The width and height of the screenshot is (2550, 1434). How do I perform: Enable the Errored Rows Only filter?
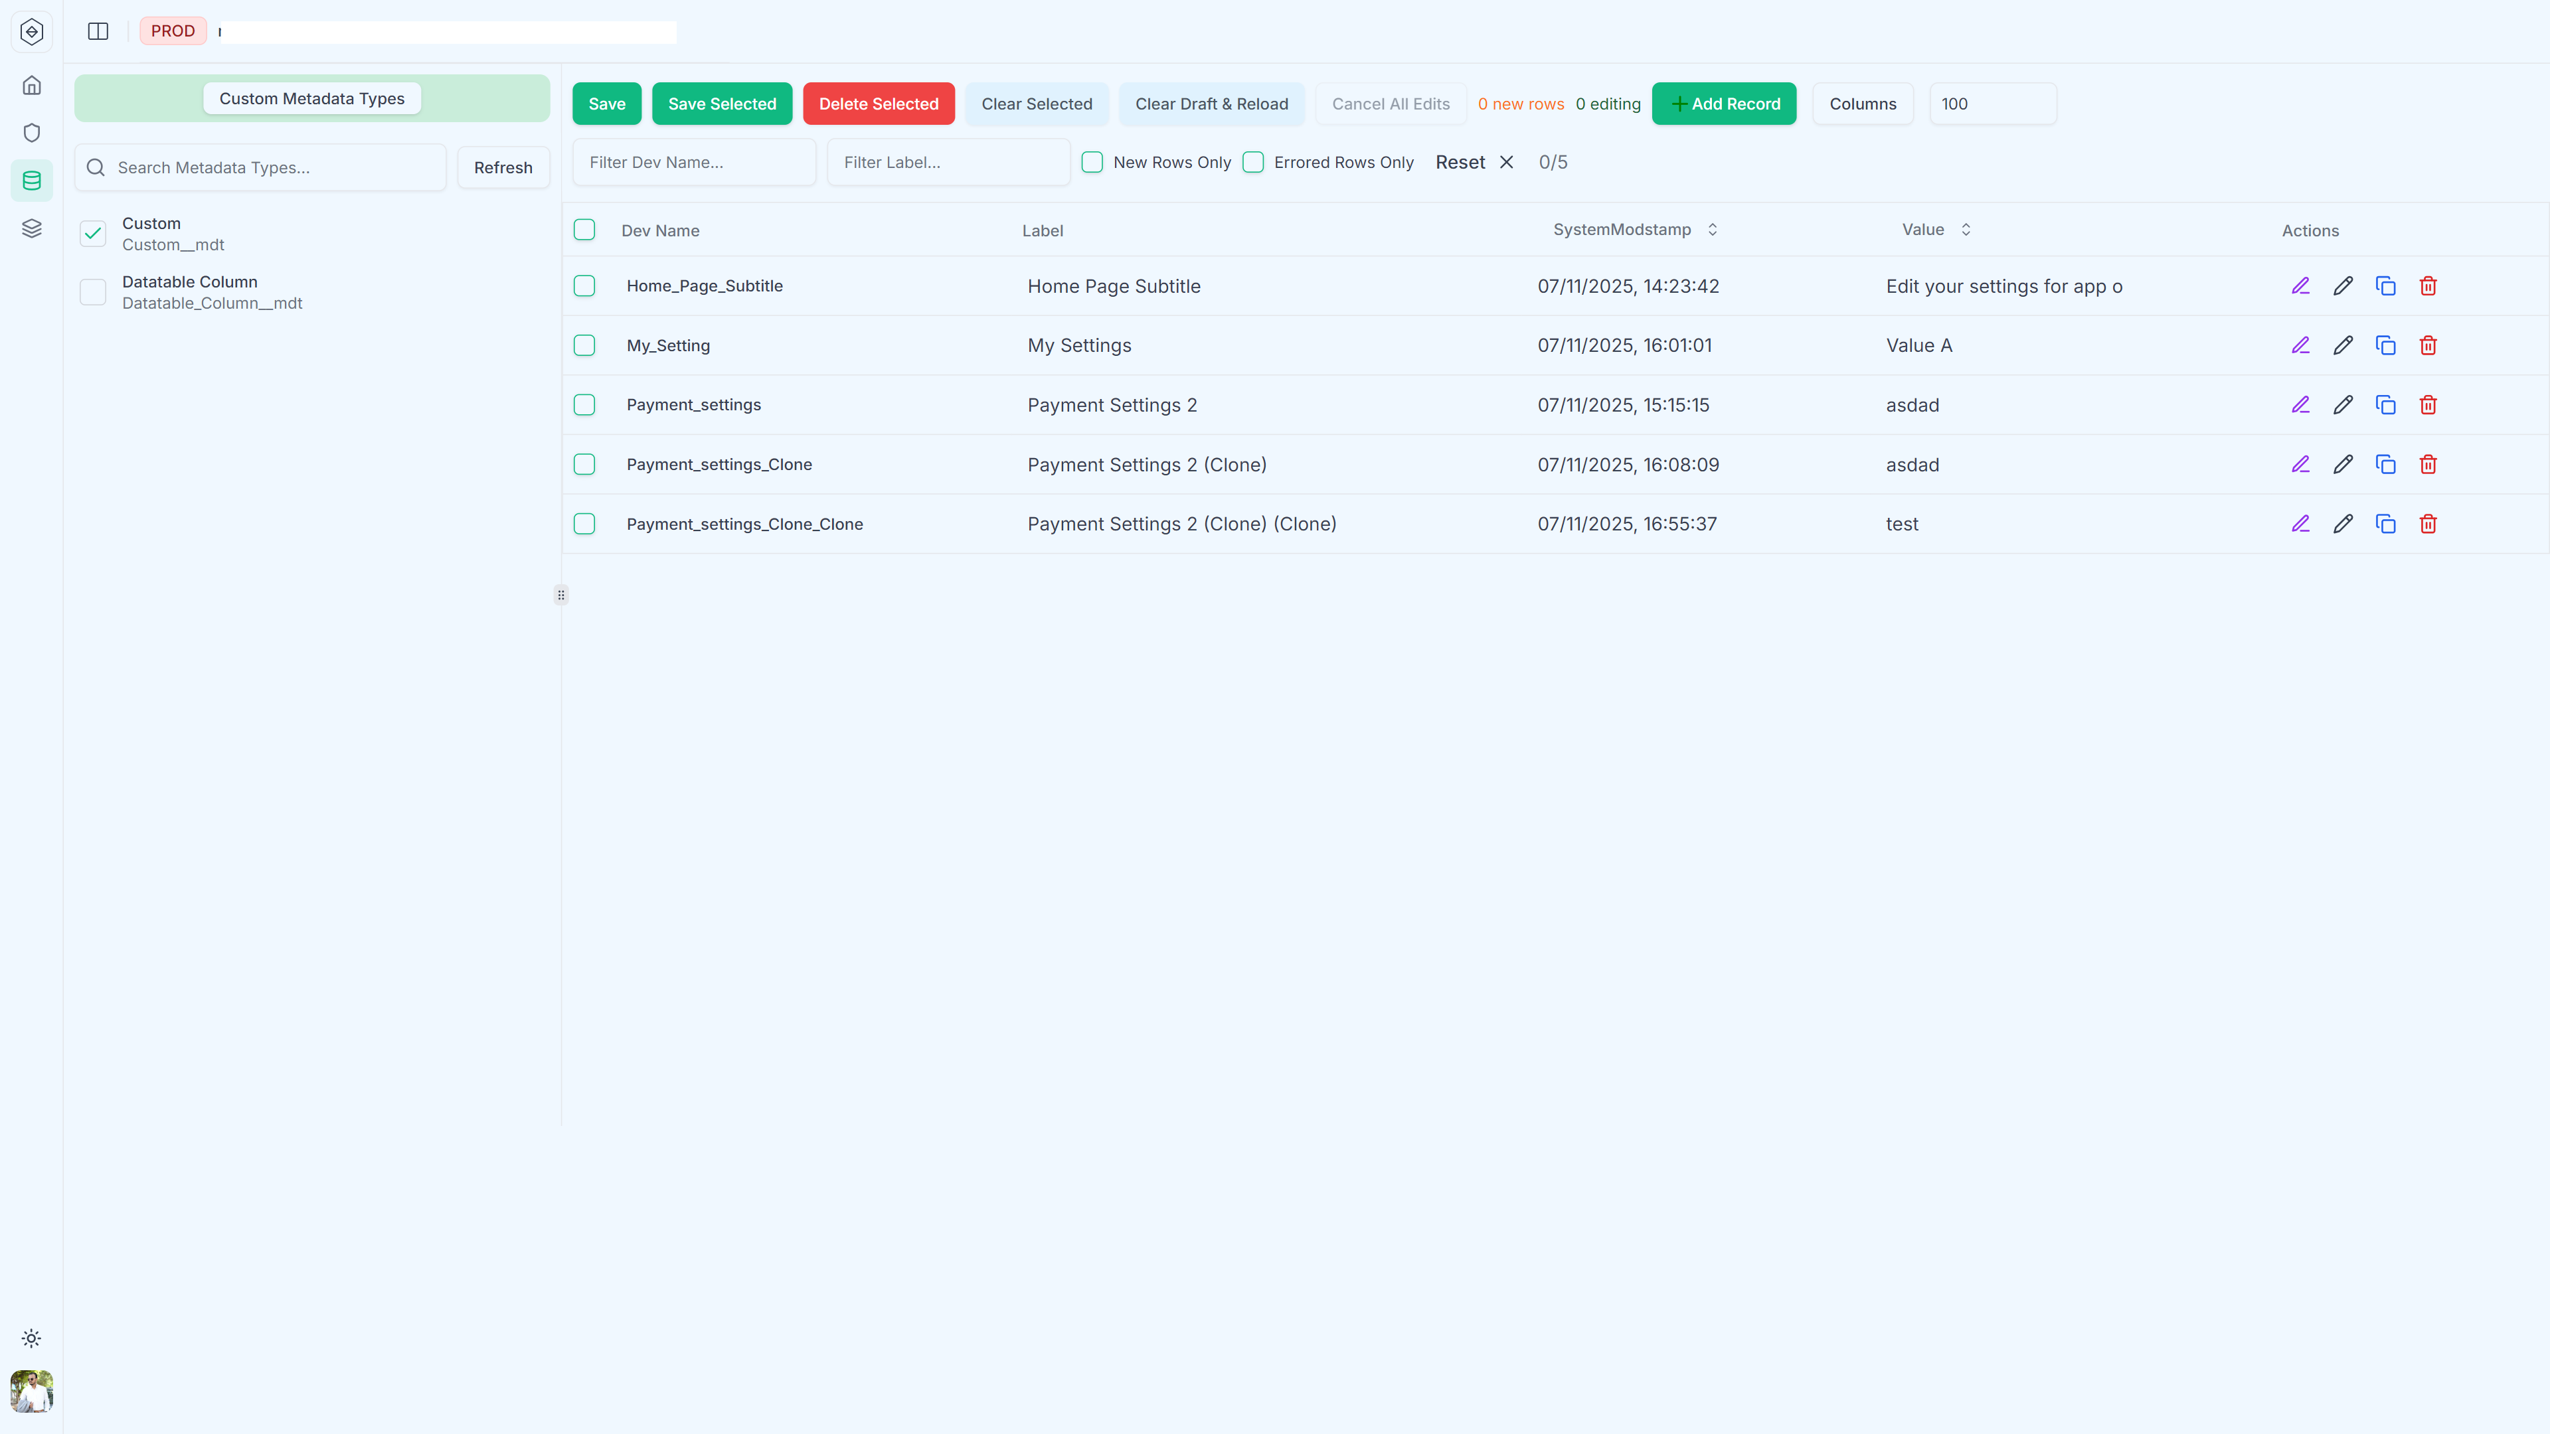[x=1253, y=161]
